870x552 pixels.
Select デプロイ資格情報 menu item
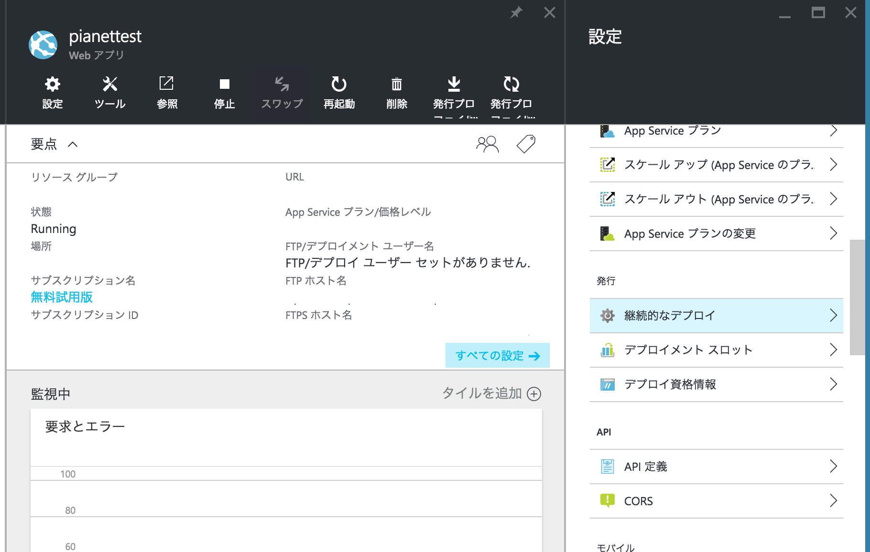click(717, 384)
